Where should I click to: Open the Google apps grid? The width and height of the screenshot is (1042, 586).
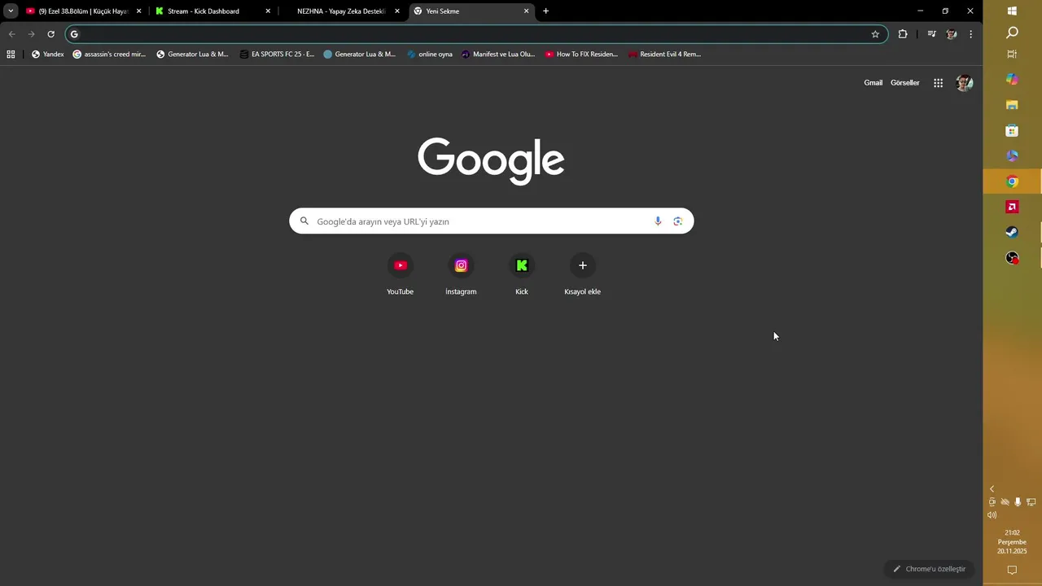(938, 83)
